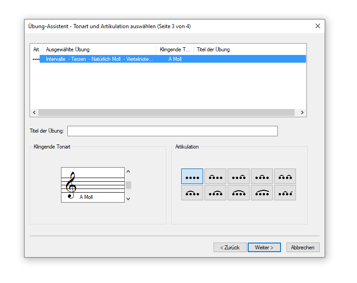Select articulation with slur and accent mark
The image size is (357, 283).
(x=285, y=193)
